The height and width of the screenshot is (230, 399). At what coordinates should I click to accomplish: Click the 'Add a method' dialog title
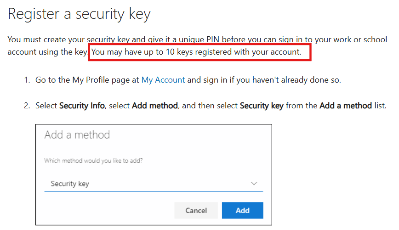click(77, 135)
